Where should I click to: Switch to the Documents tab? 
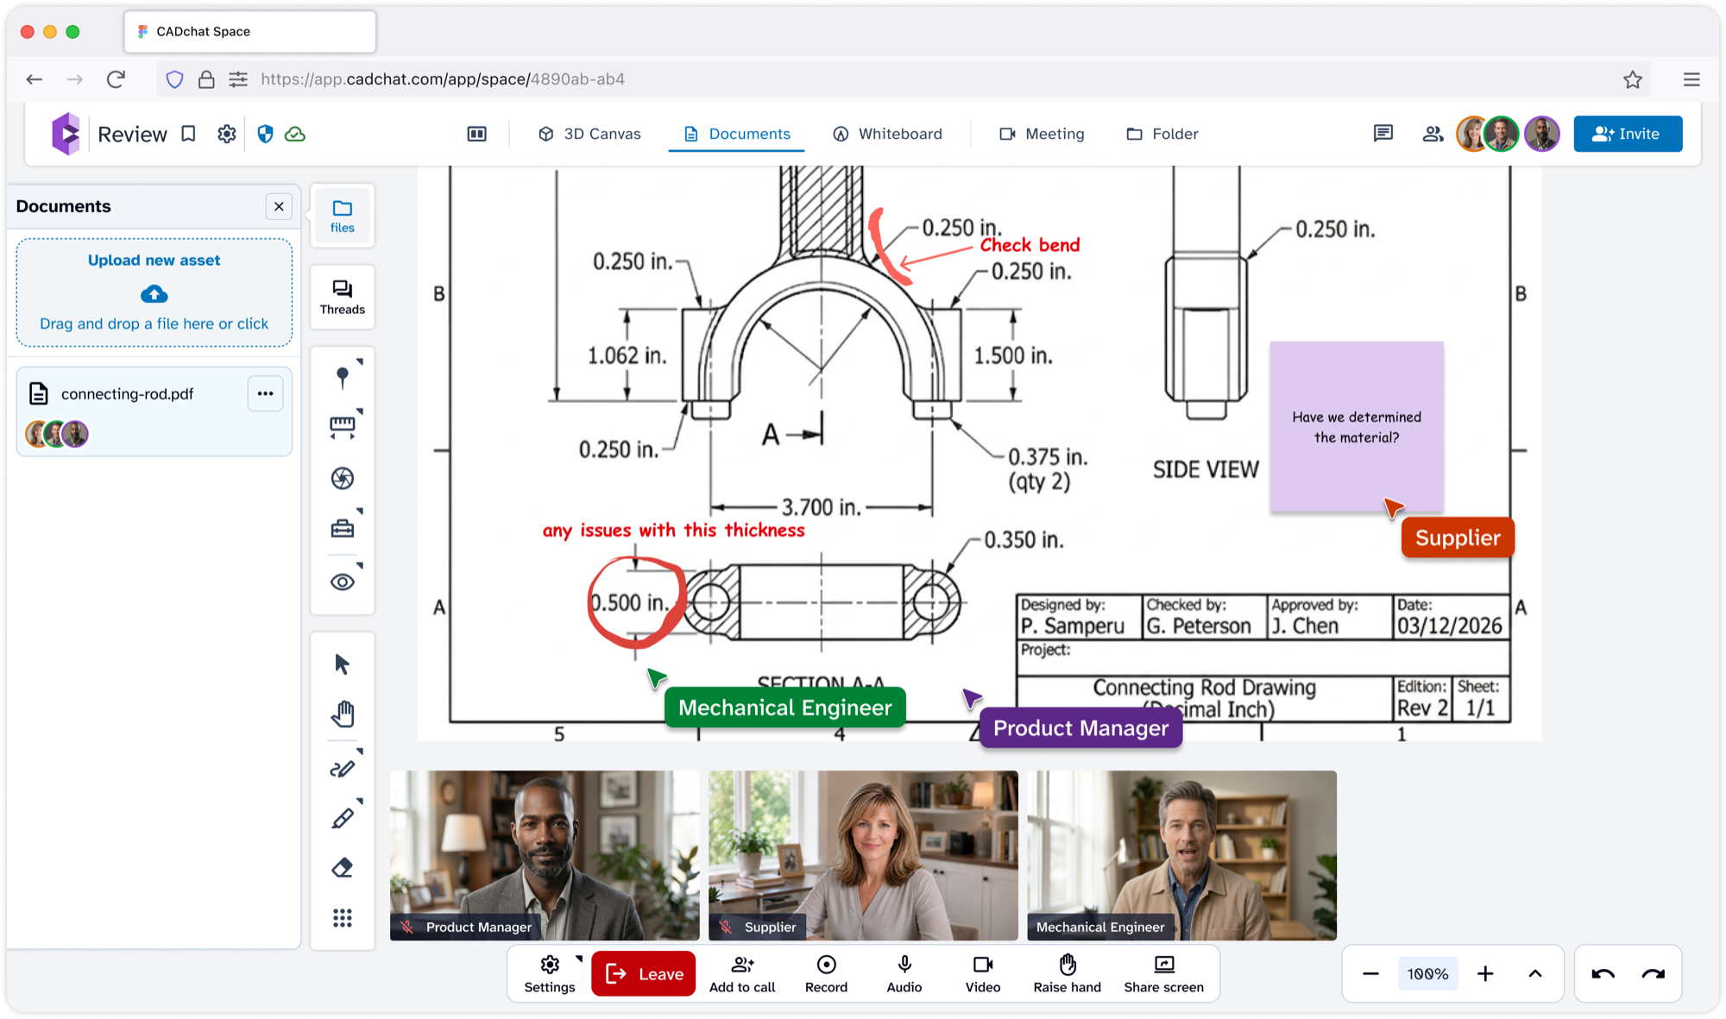point(736,134)
